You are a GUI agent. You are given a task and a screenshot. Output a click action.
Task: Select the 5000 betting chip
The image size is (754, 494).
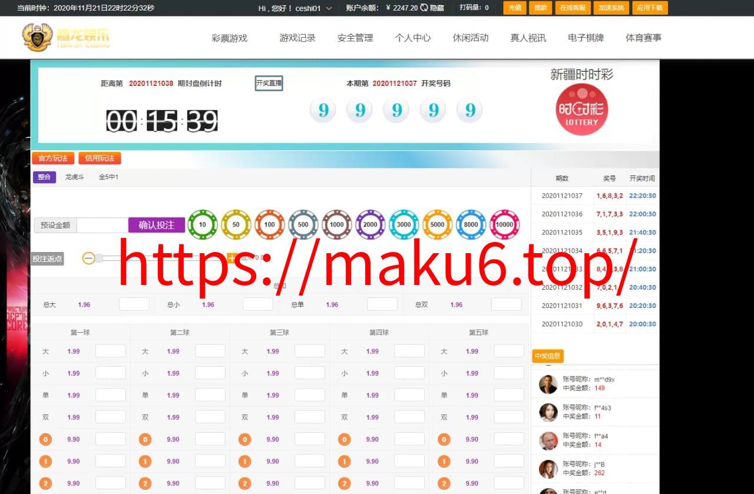(x=438, y=224)
